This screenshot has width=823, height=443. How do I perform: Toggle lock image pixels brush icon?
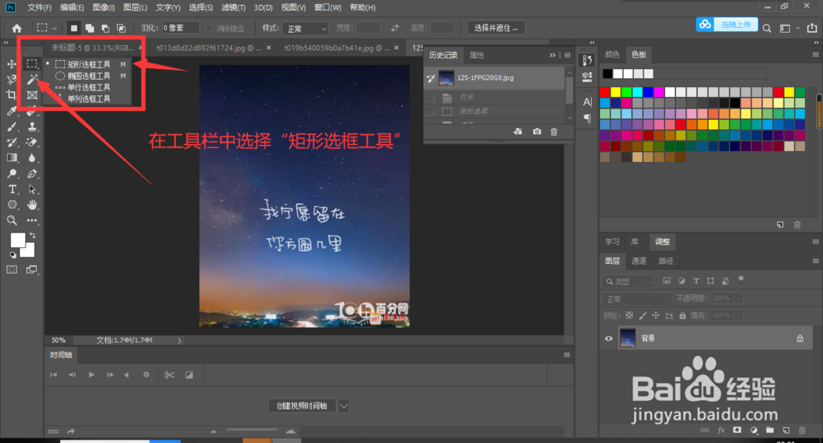(643, 316)
